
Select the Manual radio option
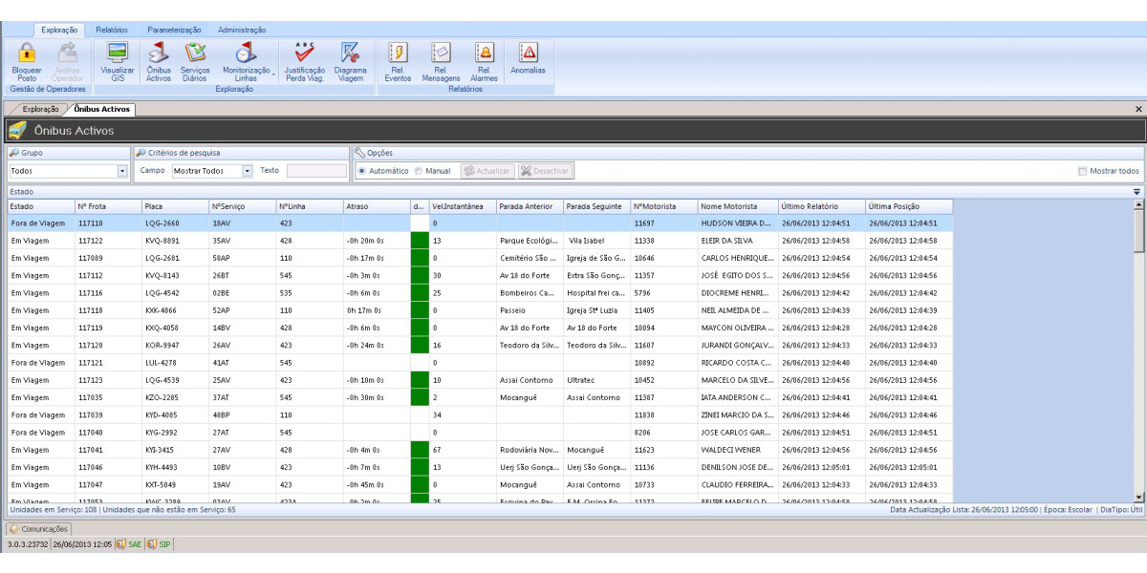[x=418, y=171]
